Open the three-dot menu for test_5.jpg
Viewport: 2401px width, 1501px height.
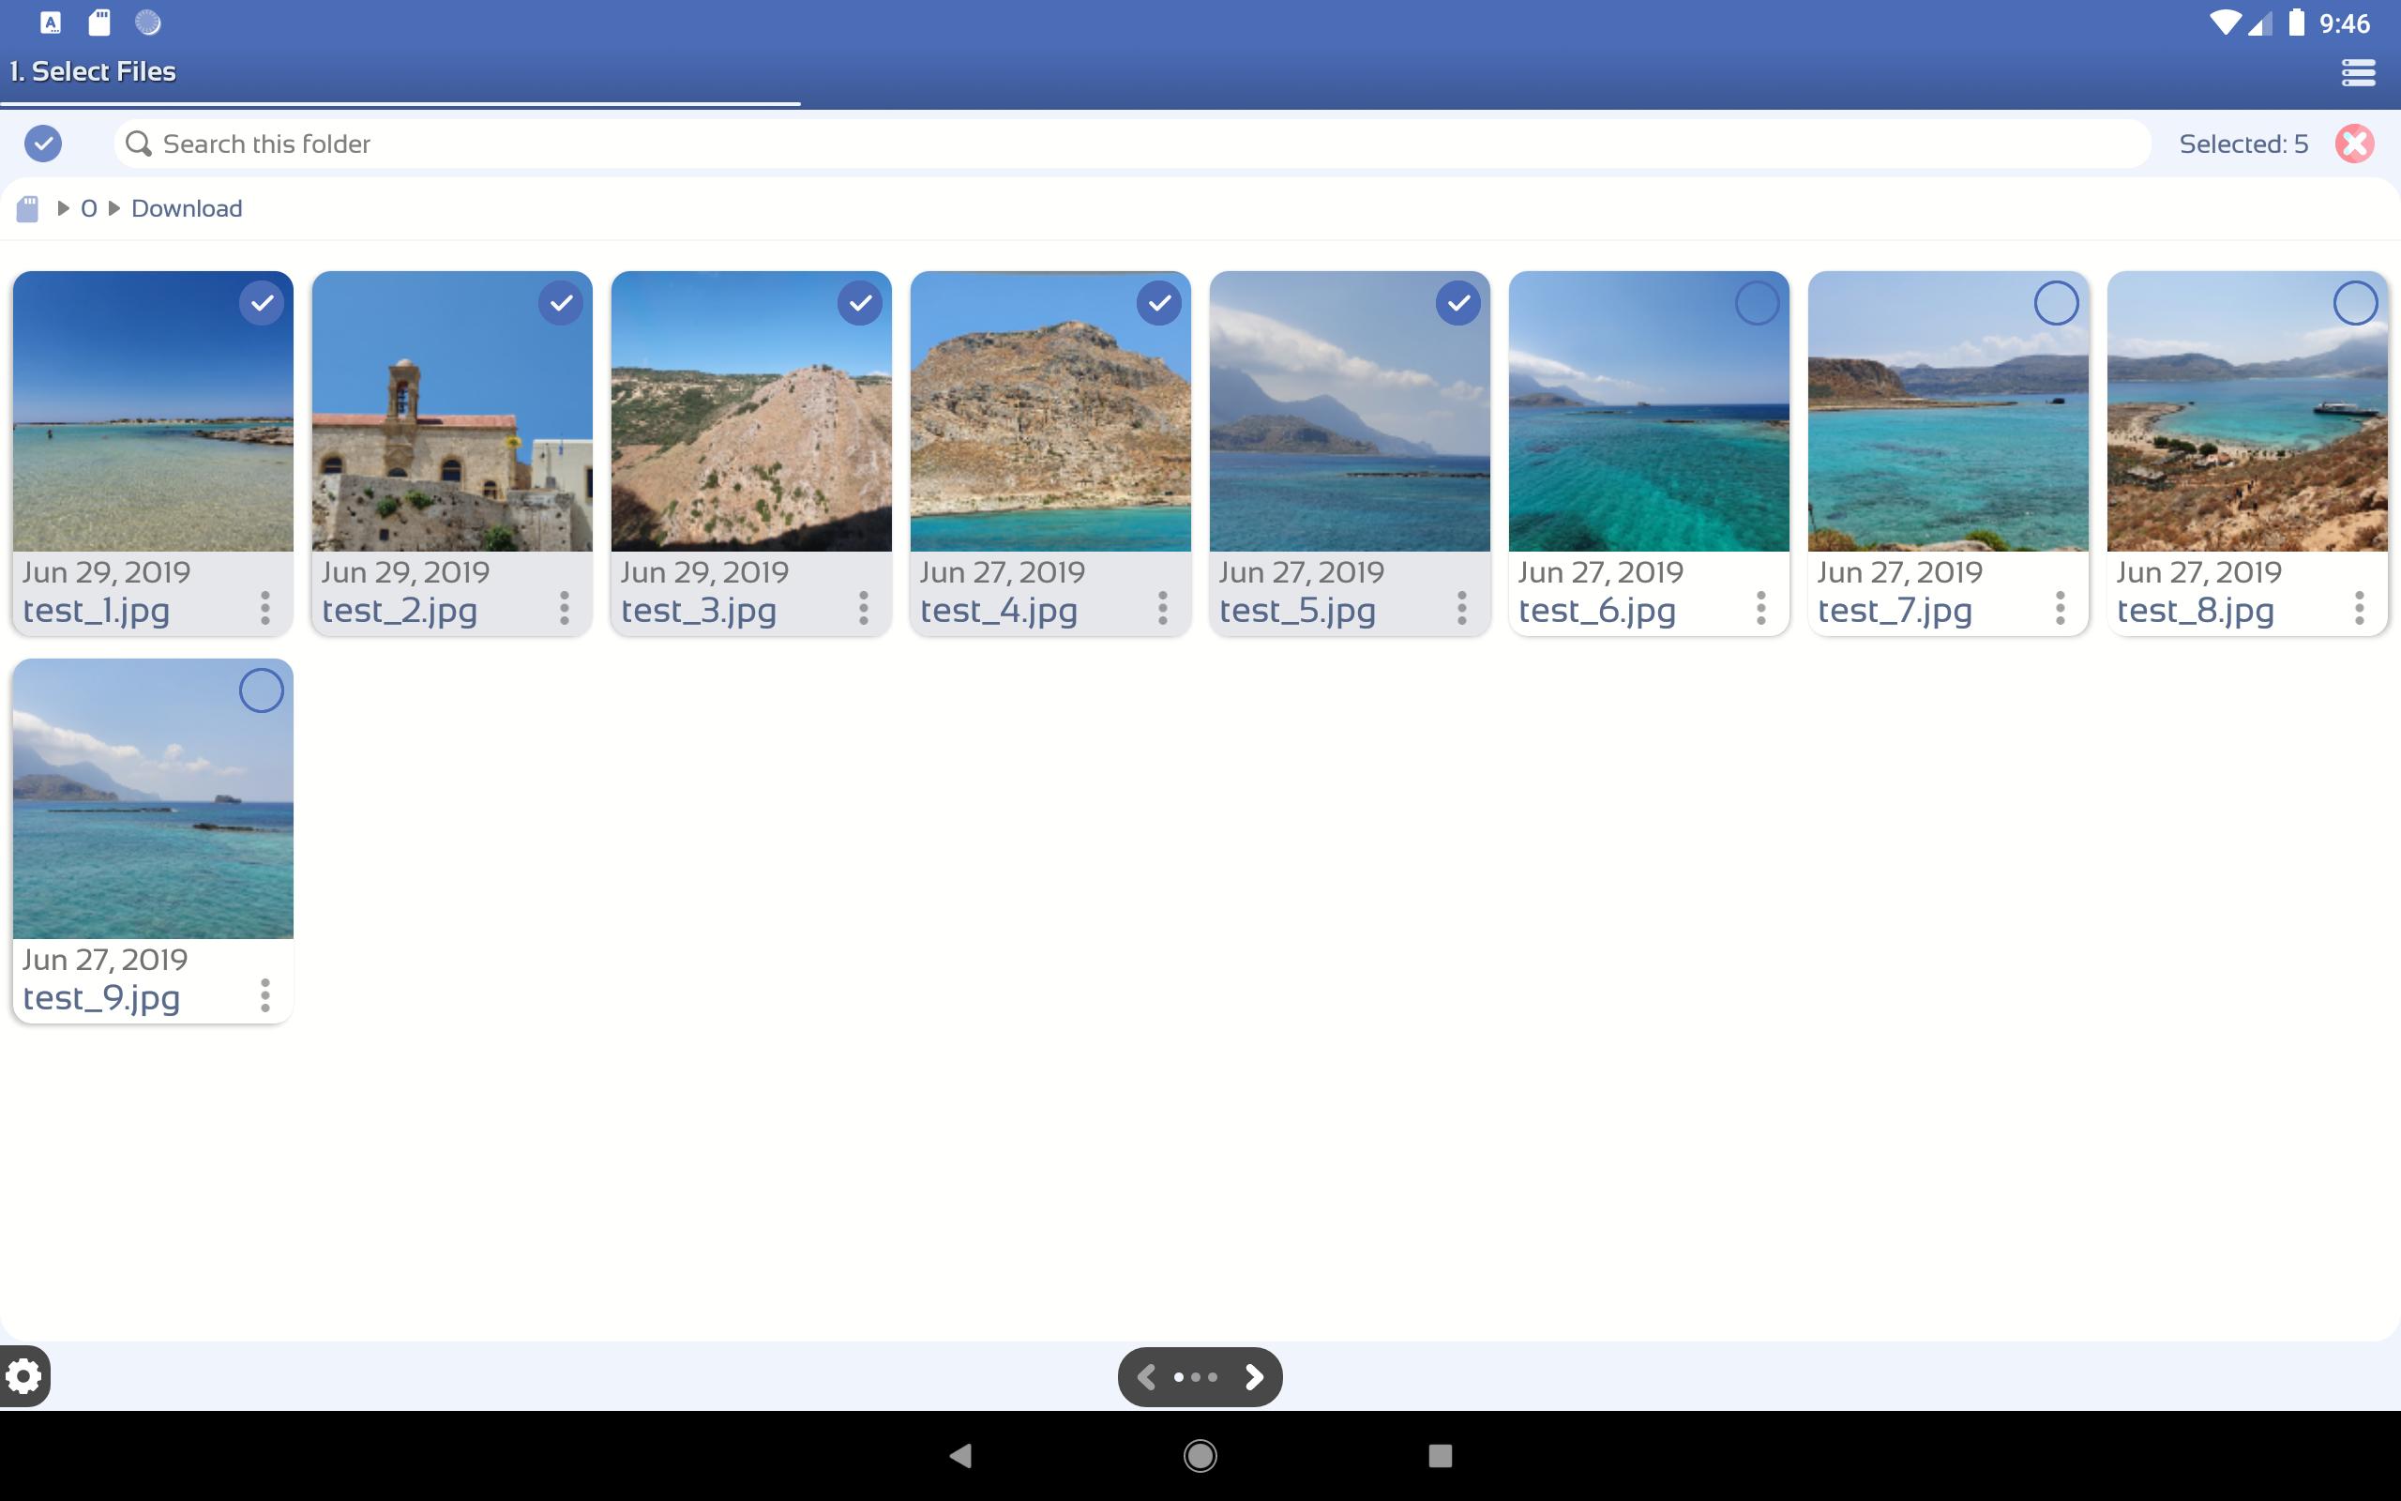1461,608
